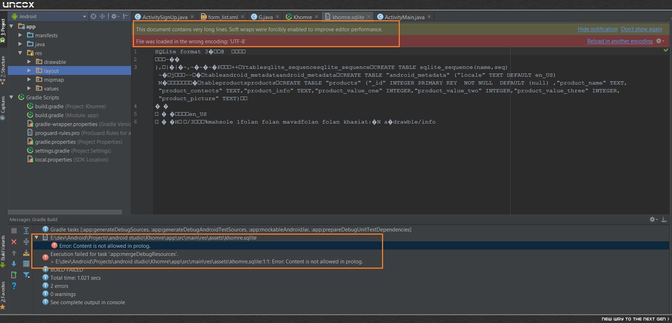Close the ActivityMain.java tab

429,17
